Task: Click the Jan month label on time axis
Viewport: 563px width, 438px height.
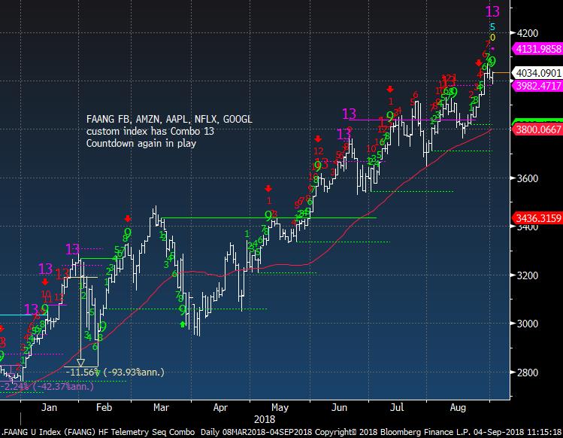Action: tap(49, 407)
